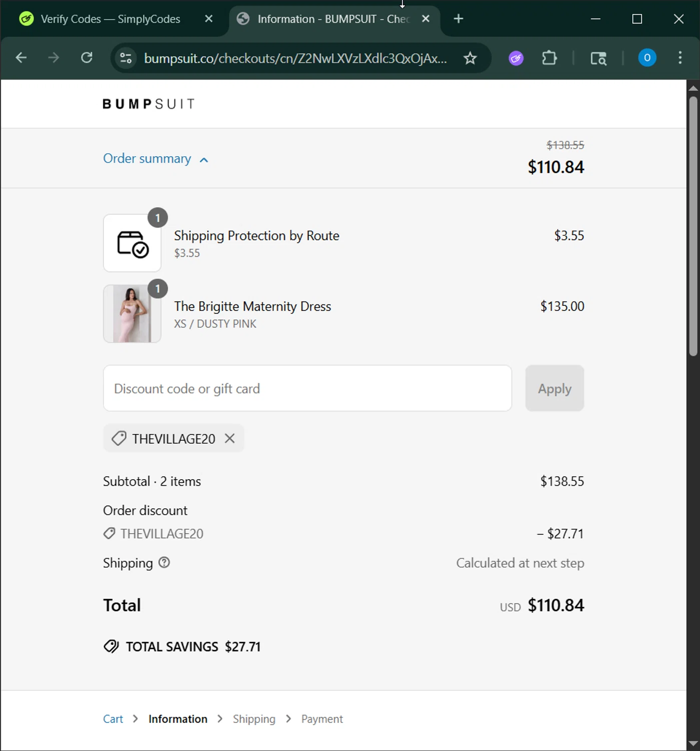Open Chrome three-dot menu

tap(680, 58)
